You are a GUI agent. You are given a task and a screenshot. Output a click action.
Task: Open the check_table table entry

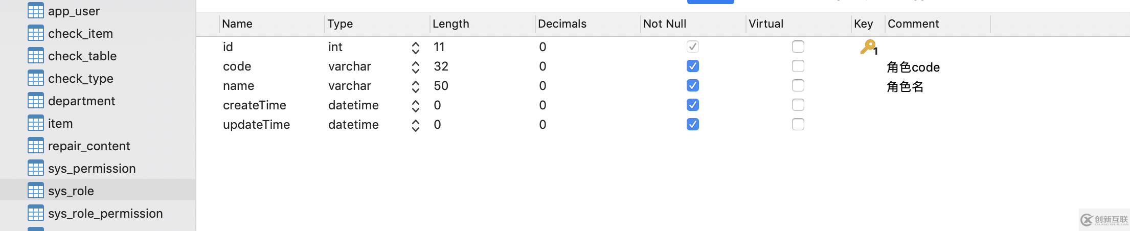(x=82, y=56)
